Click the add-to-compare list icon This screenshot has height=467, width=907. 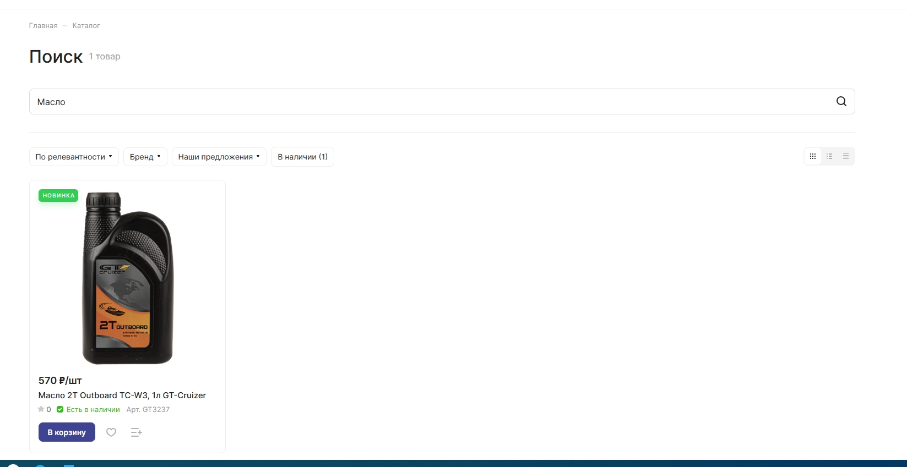pyautogui.click(x=136, y=432)
